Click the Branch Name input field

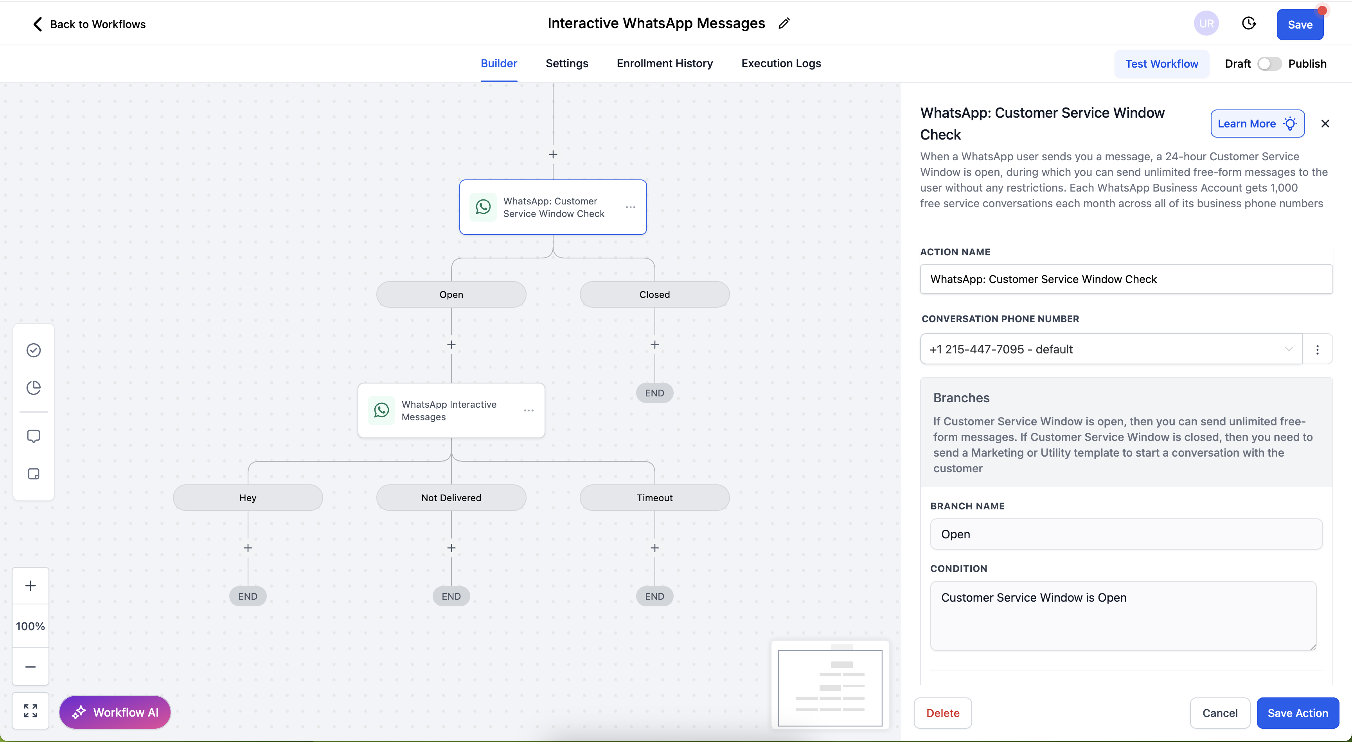[x=1126, y=534]
